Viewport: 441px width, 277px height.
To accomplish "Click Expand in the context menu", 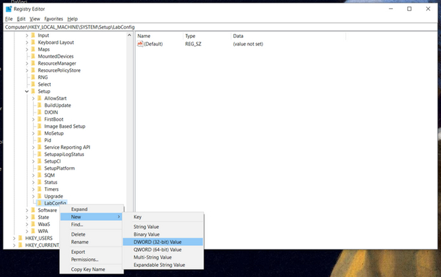I will coord(92,209).
